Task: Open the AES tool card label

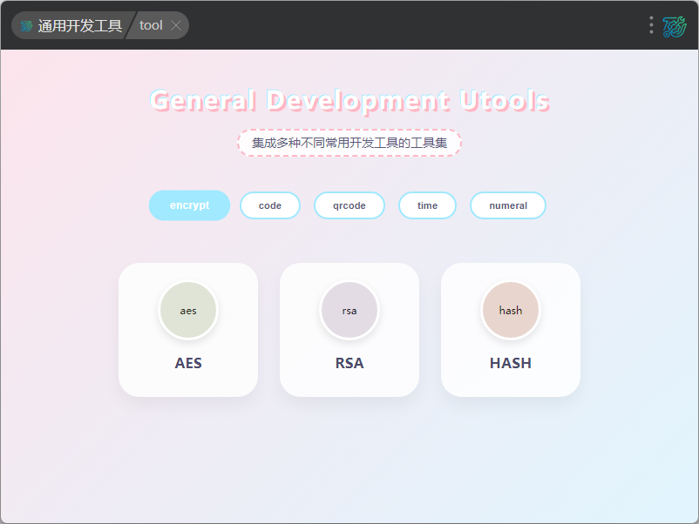Action: click(188, 363)
